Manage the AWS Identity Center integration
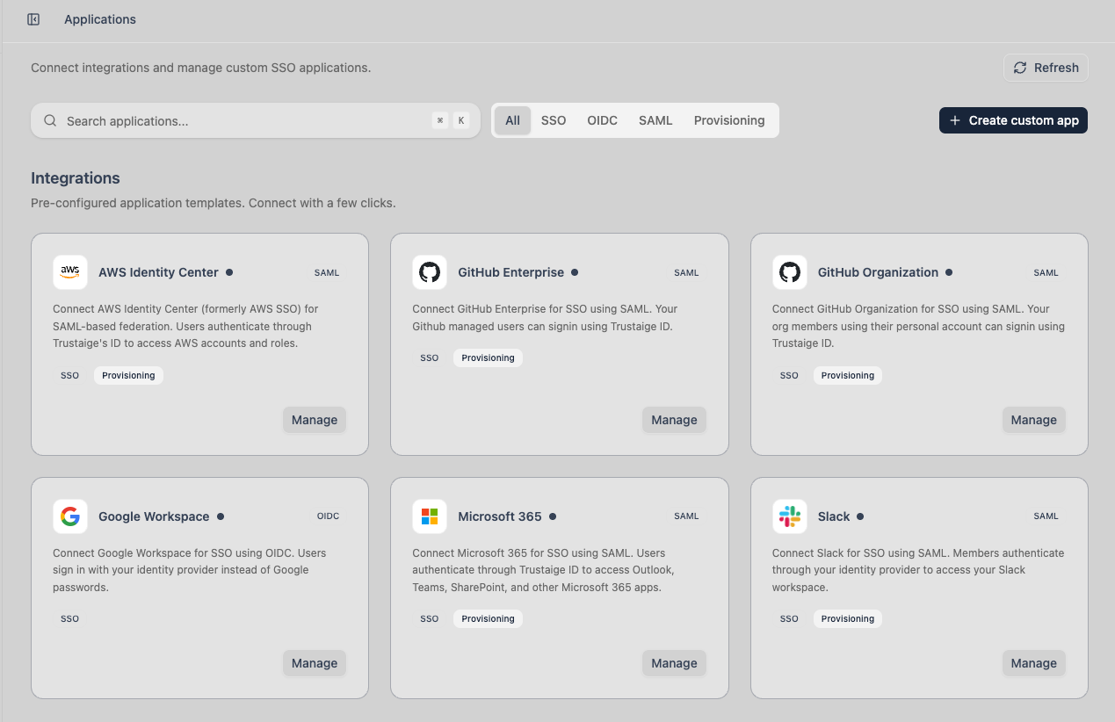The width and height of the screenshot is (1115, 722). (314, 420)
